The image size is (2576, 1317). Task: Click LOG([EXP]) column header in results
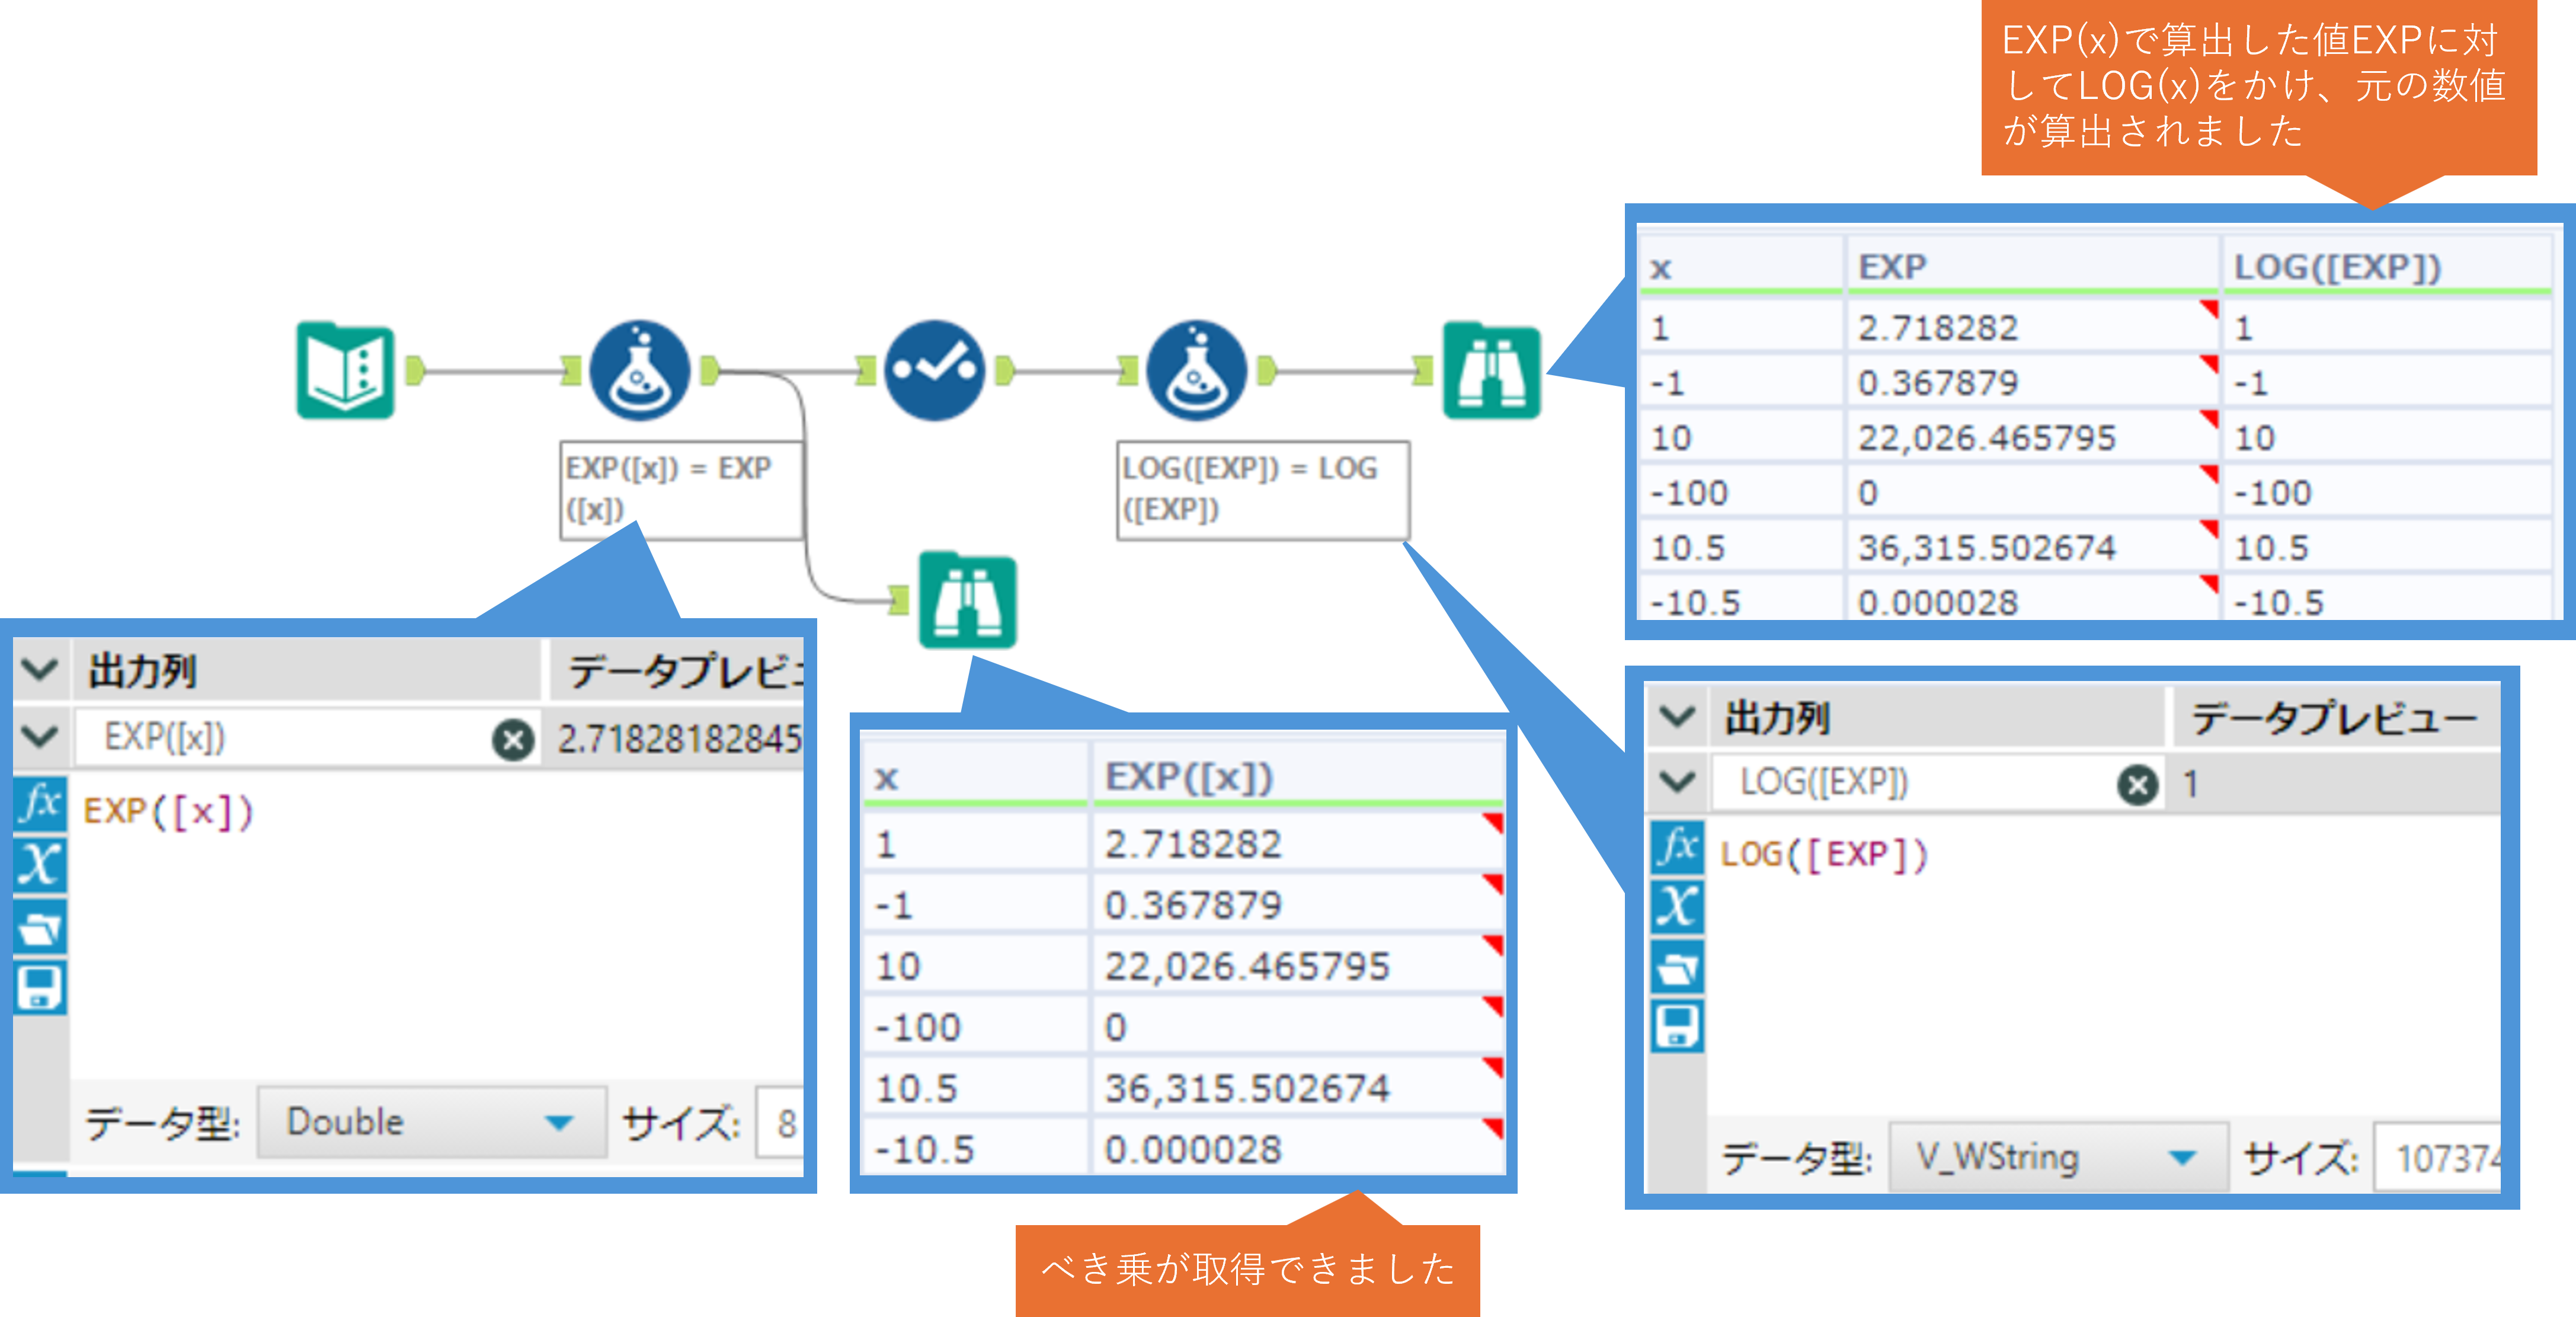click(x=2337, y=267)
